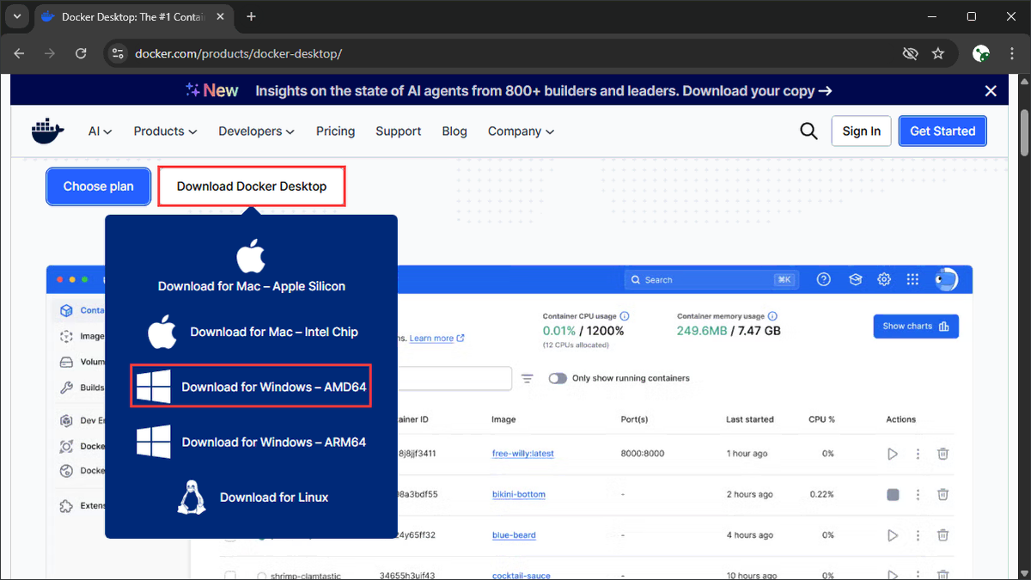Open the Chrome three-dot menu
1031x580 pixels.
coord(1013,53)
